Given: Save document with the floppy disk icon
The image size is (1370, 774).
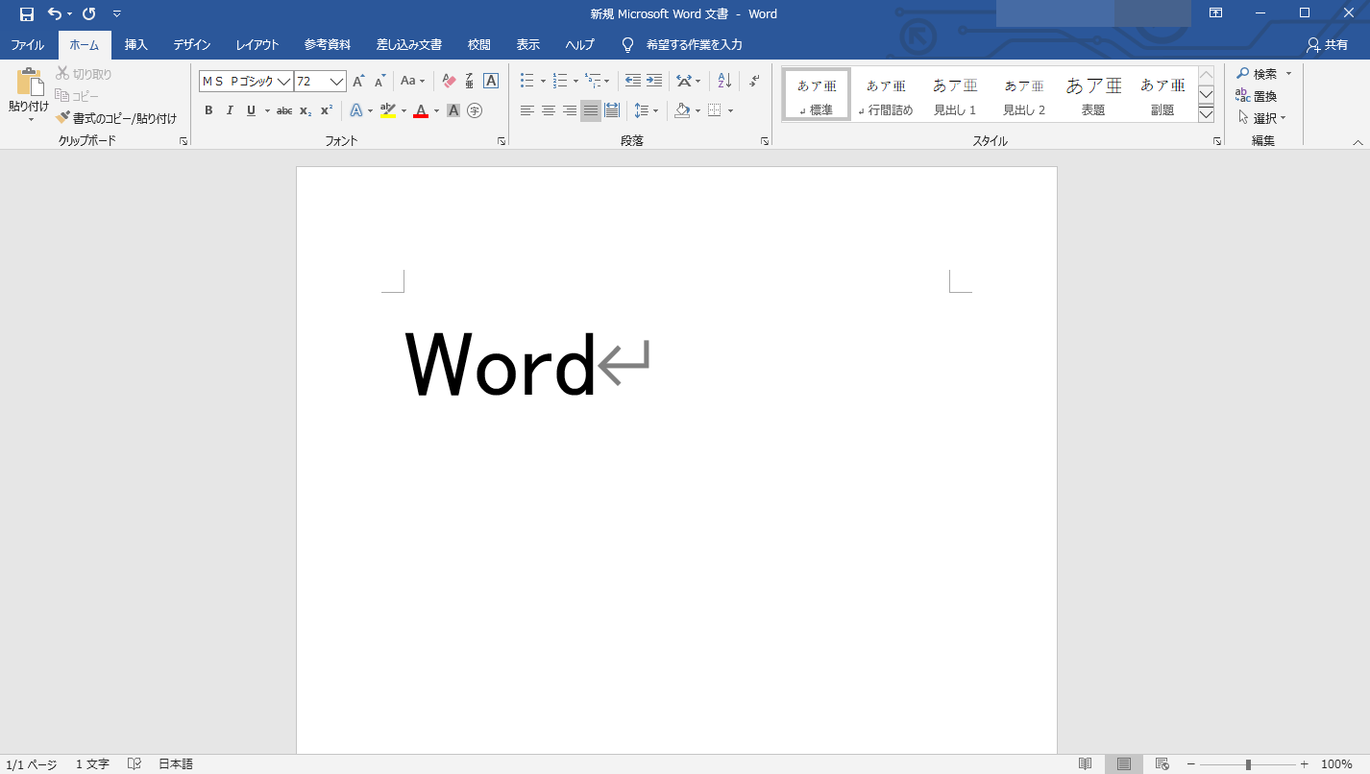Looking at the screenshot, I should pos(27,14).
